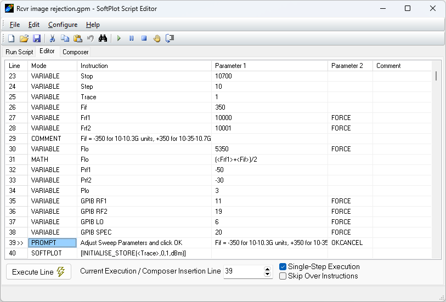This screenshot has height=302, width=446.
Task: Run the script with the green play icon
Action: (118, 38)
